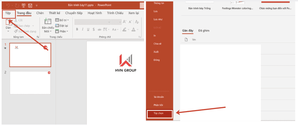Open the Customize Quick Access Toolbar arrow
The image size is (298, 131).
tap(36, 5)
